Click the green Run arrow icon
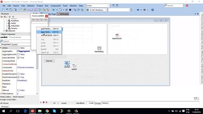This screenshot has height=114, width=203. [54, 10]
